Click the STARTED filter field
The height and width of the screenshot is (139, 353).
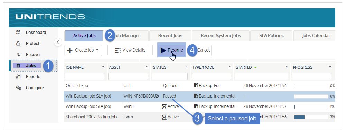pyautogui.click(x=261, y=76)
